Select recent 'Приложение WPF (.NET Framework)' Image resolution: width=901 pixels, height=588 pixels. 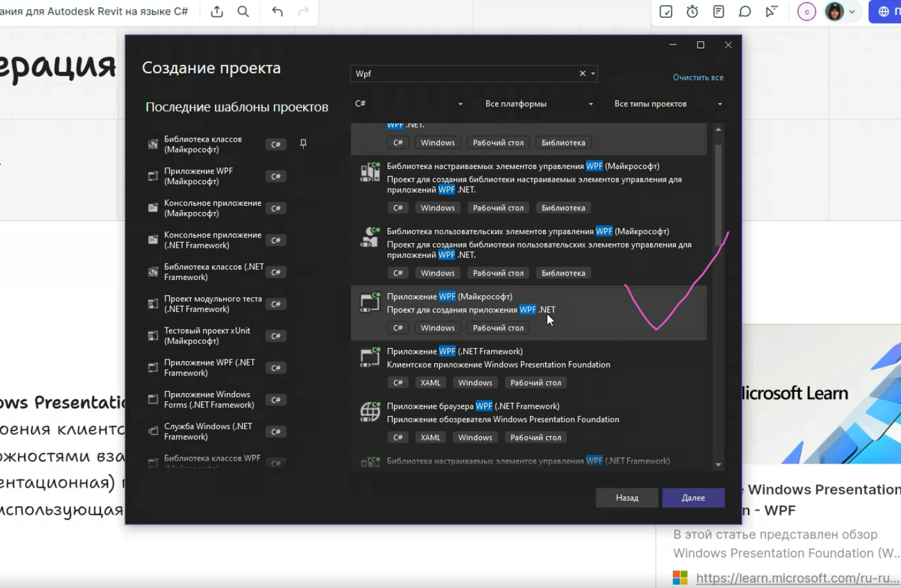[x=216, y=368]
